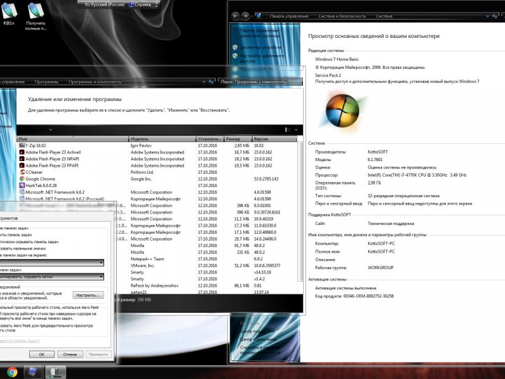
Task: Open the taskbar location dropdown
Action: 52,263
